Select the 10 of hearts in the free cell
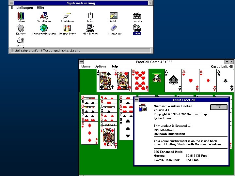Screen dimensions: 235x176 coord(140,81)
